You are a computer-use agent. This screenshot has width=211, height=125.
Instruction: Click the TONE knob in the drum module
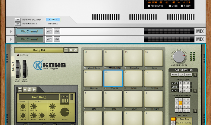[x=52, y=115]
